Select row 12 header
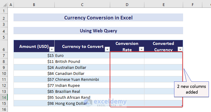The image size is (211, 112). [x=4, y=85]
